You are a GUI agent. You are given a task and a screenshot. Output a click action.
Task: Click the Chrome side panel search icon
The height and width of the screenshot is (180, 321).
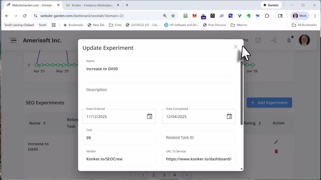tap(280, 16)
